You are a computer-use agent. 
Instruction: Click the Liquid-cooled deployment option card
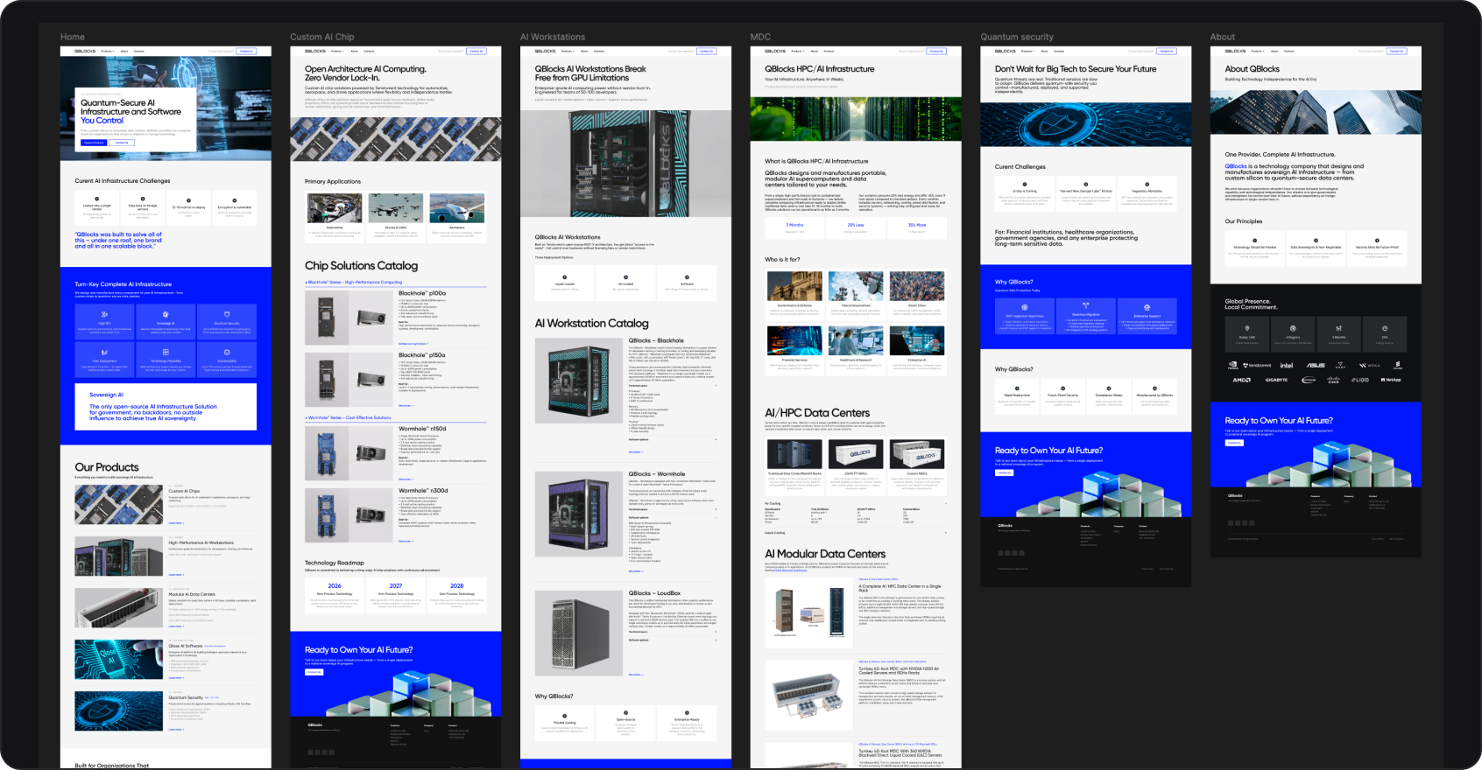[x=565, y=283]
